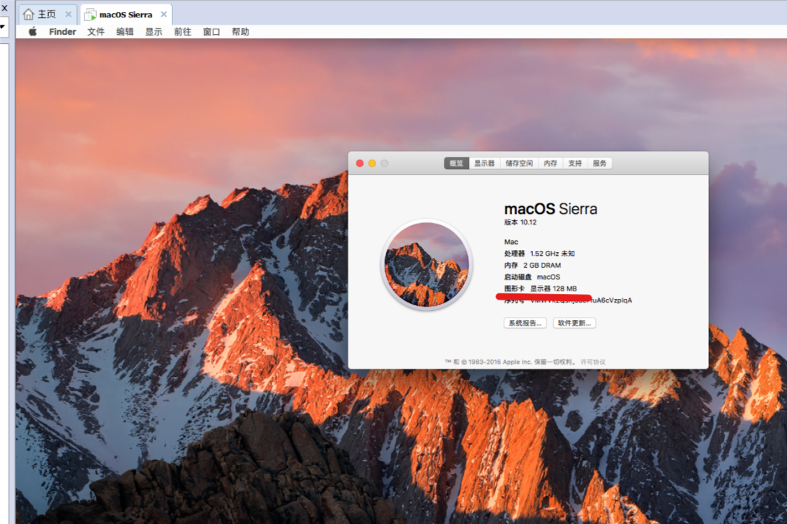
Task: Select the 概览 tab in About window
Action: click(x=456, y=164)
